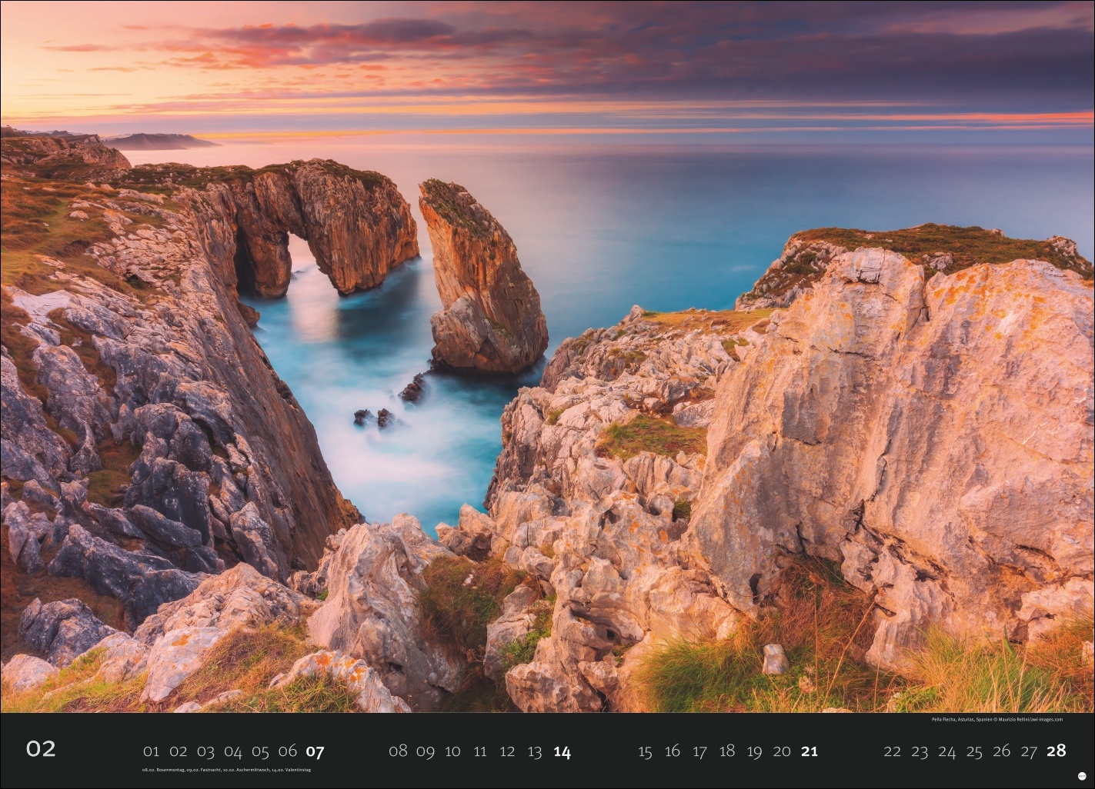Click bold date 28 at row end
This screenshot has height=789, width=1095.
click(1057, 751)
